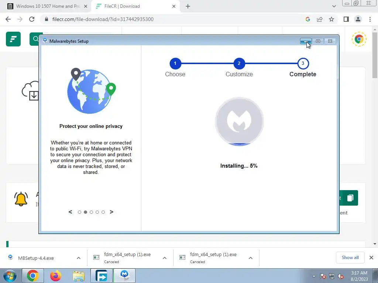Click step 1 Choose circle
Screen dimensions: 378x283
[175, 63]
